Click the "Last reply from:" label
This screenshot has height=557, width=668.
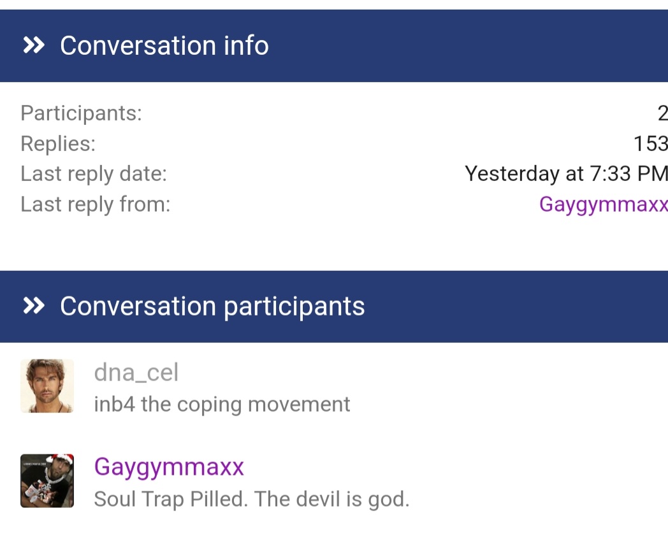click(96, 204)
